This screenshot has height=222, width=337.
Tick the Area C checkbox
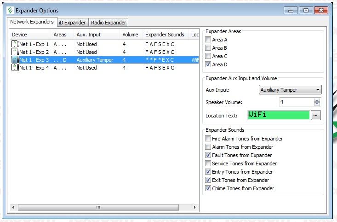(208, 56)
